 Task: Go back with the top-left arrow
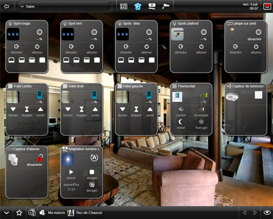point(7,7)
